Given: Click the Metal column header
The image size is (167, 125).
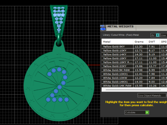Looking at the screenshot, I should click(117, 42).
